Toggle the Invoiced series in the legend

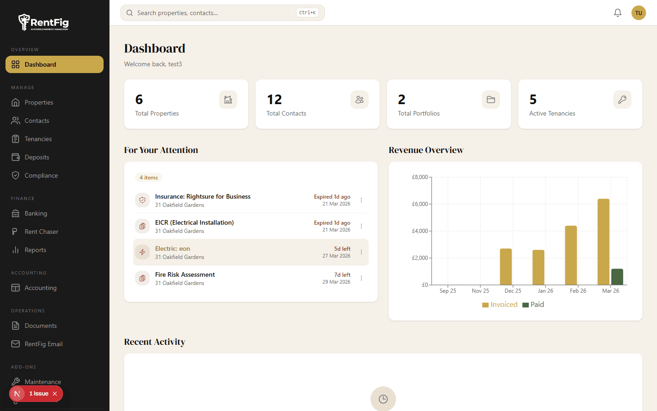500,304
